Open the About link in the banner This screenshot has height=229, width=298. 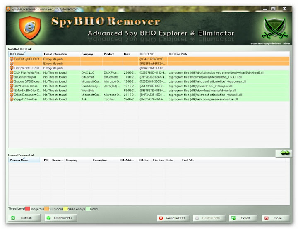point(286,43)
